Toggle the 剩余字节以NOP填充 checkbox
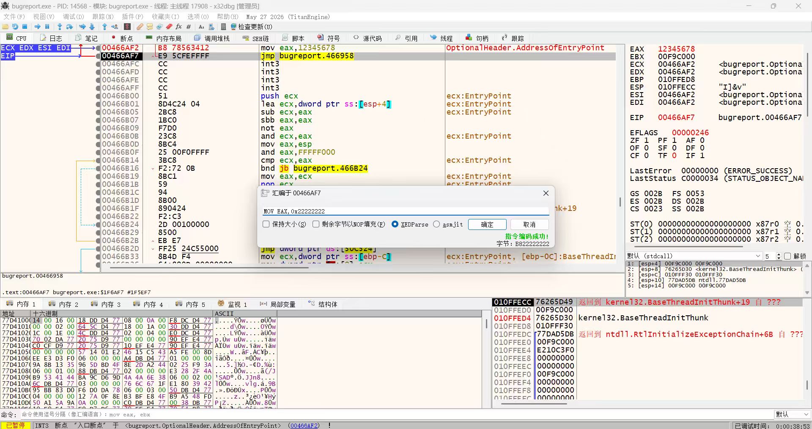This screenshot has height=429, width=812. coord(315,224)
